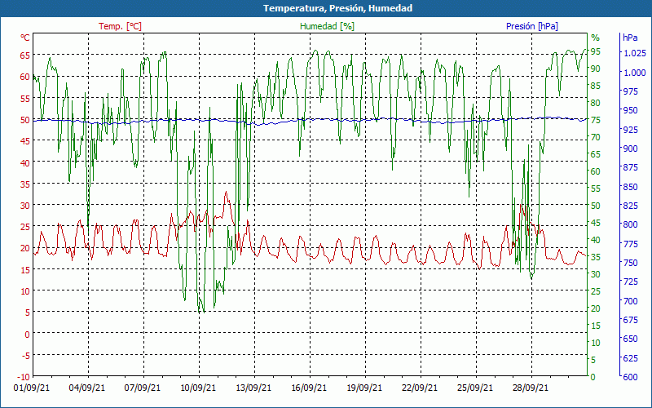Click the chart title 'Temperatura, Presión, Humedad'
The image size is (652, 408).
337,8
